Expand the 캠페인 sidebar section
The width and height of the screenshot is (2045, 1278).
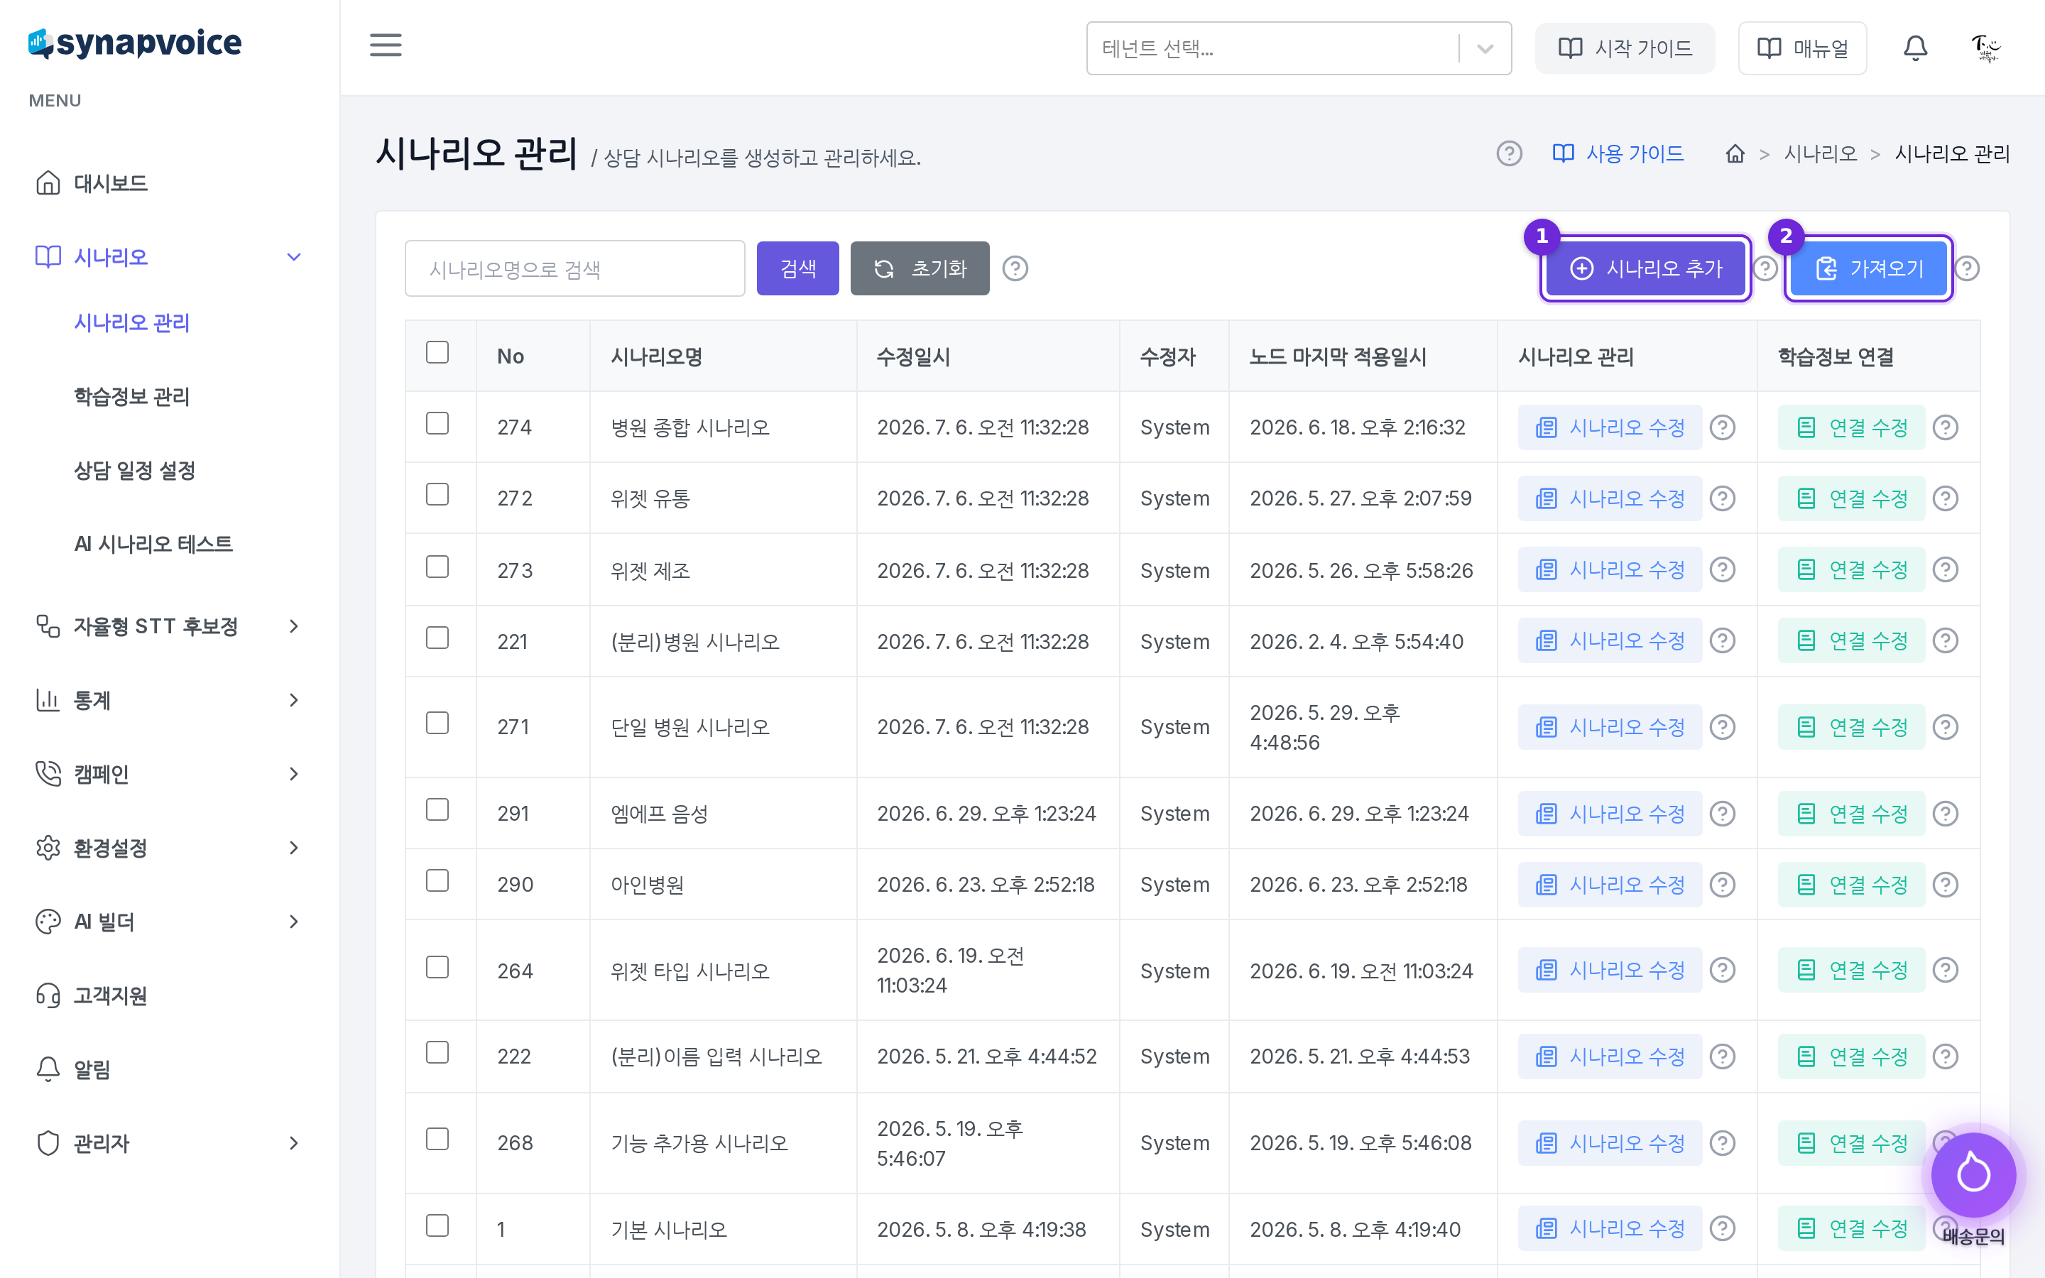coord(294,774)
